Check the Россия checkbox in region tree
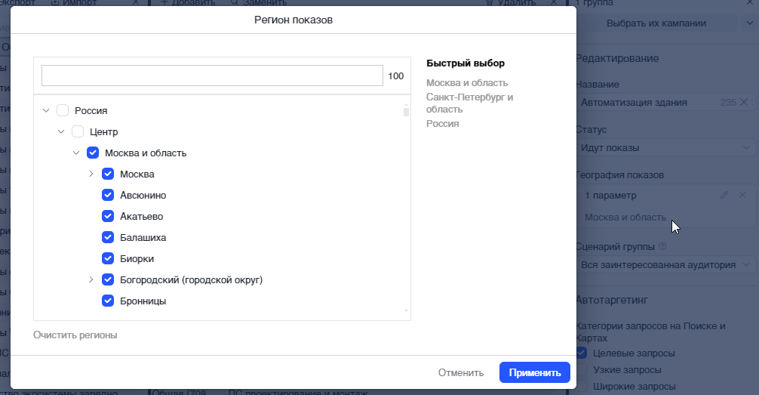This screenshot has height=395, width=759. pos(63,110)
